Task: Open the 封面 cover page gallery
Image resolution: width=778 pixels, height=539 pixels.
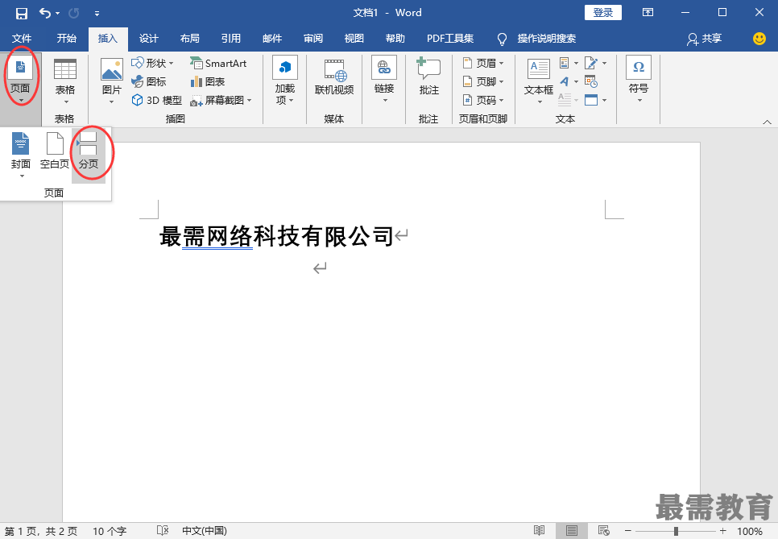Action: (21, 155)
